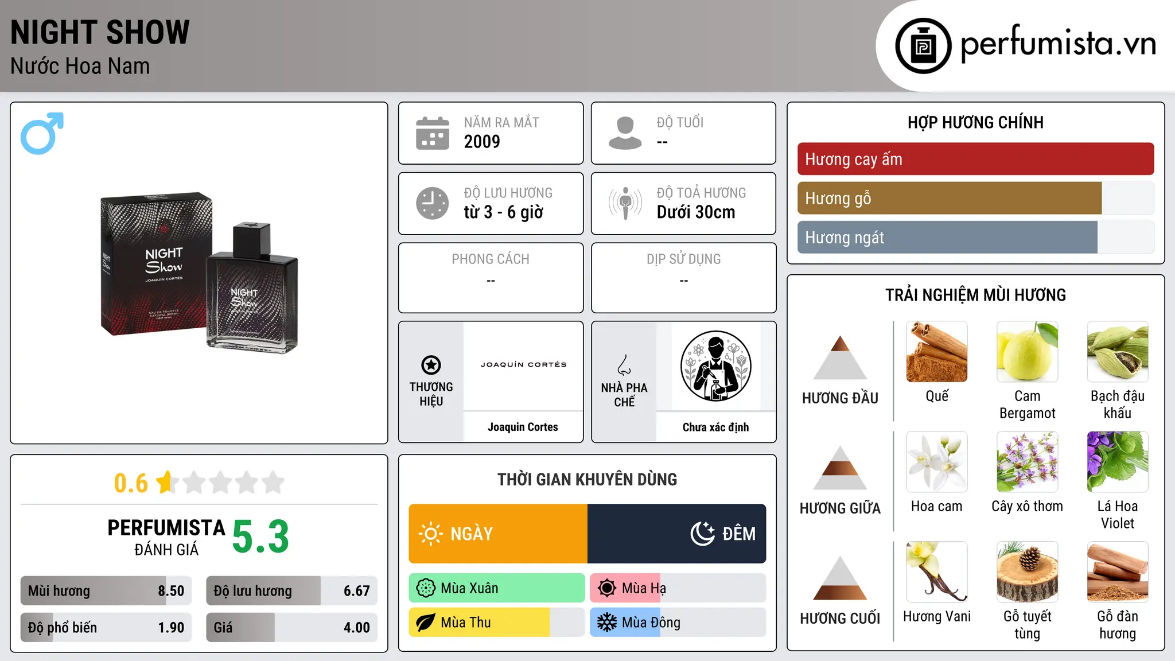Click the Night Show perfume bottle product image
This screenshot has height=661, width=1175.
coord(199,273)
